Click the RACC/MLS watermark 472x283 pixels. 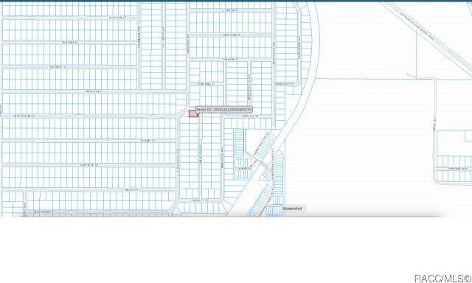pos(442,278)
